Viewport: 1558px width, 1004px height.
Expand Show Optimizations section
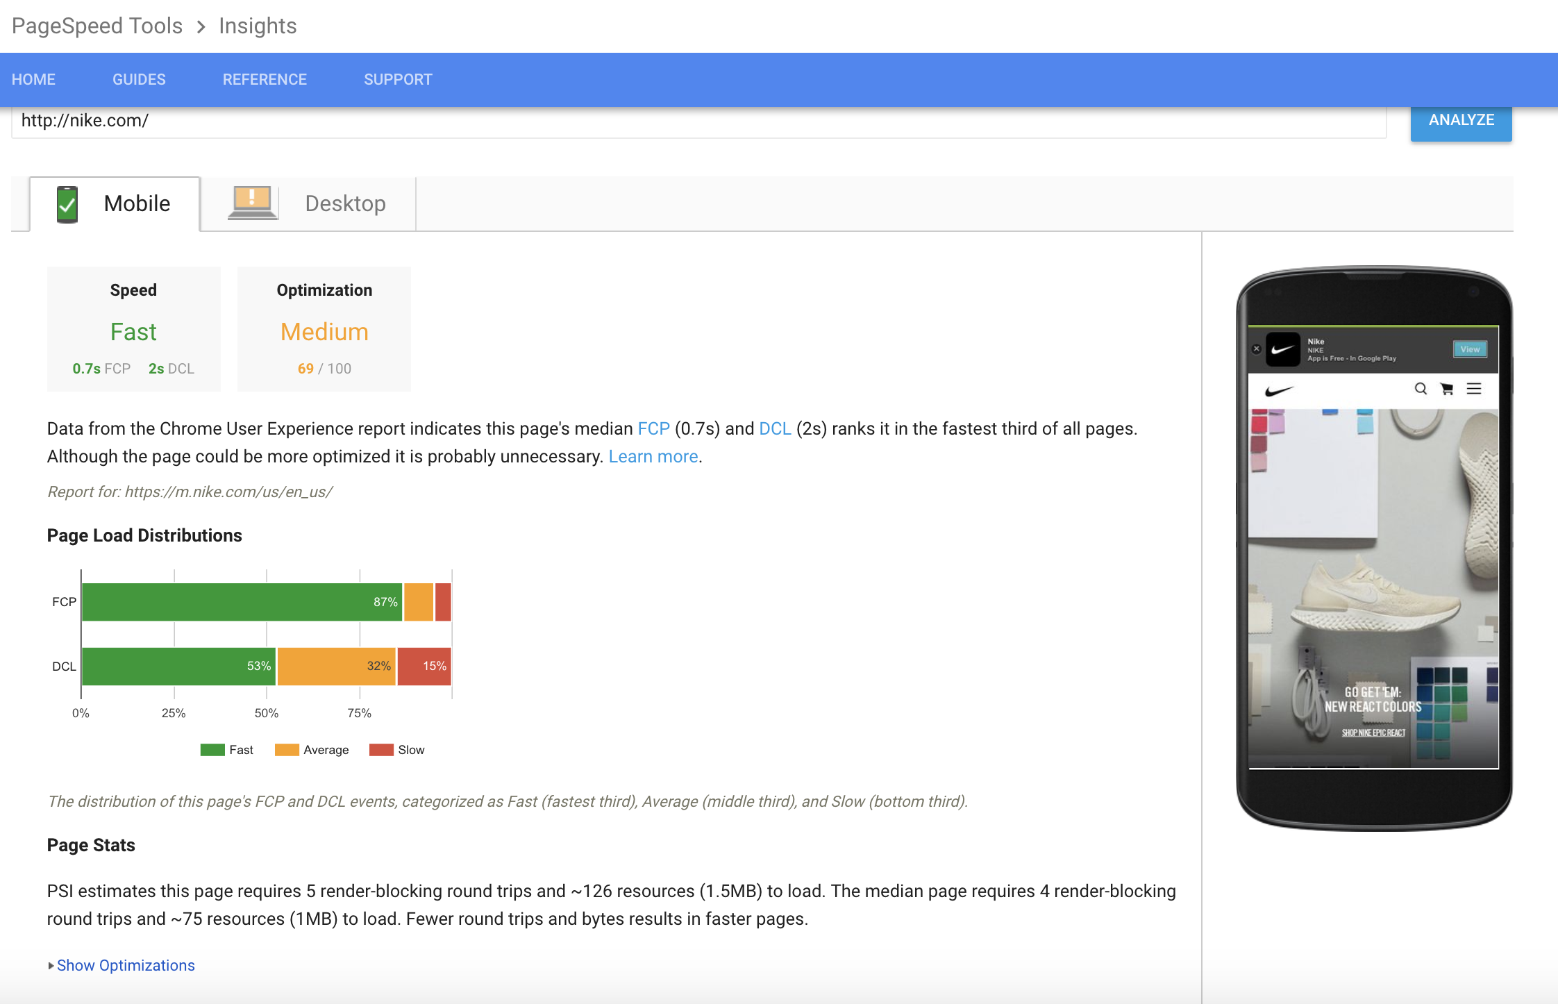coord(125,965)
